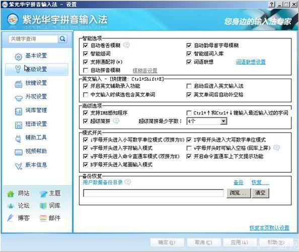Viewport: 299px width, 252px height.
Task: Click the backup directory path field
Action: tap(154, 193)
